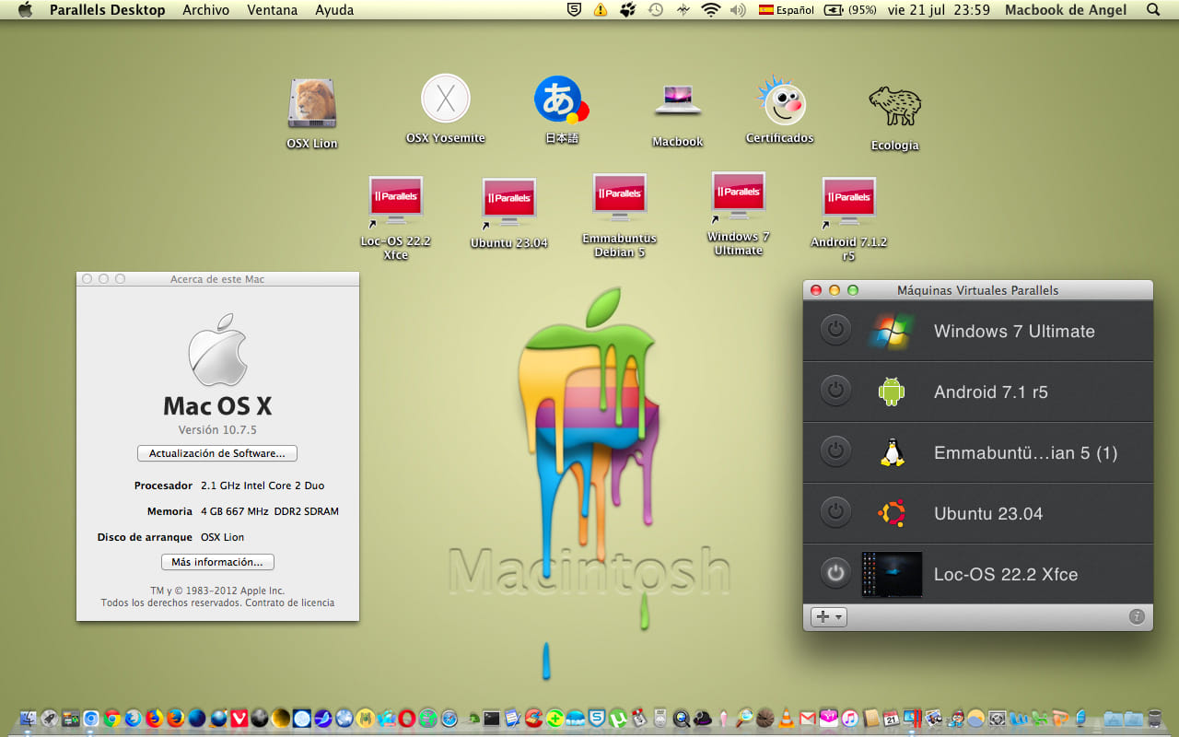
Task: Open the Wi-Fi status menu
Action: pyautogui.click(x=710, y=10)
